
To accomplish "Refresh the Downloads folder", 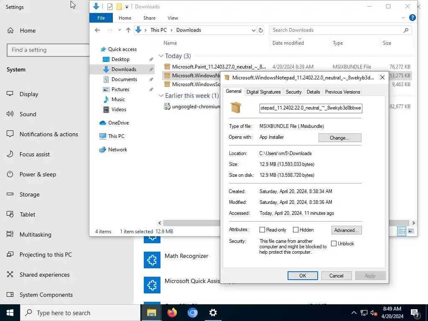I will tap(261, 30).
